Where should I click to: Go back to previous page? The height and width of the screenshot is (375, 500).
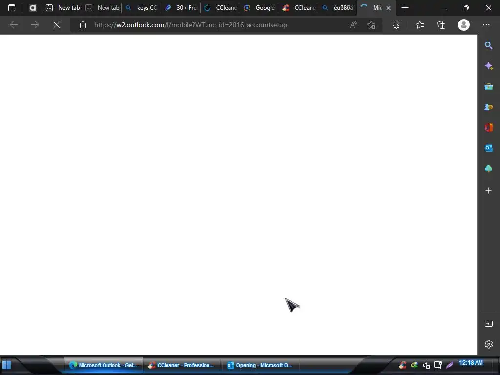click(13, 25)
